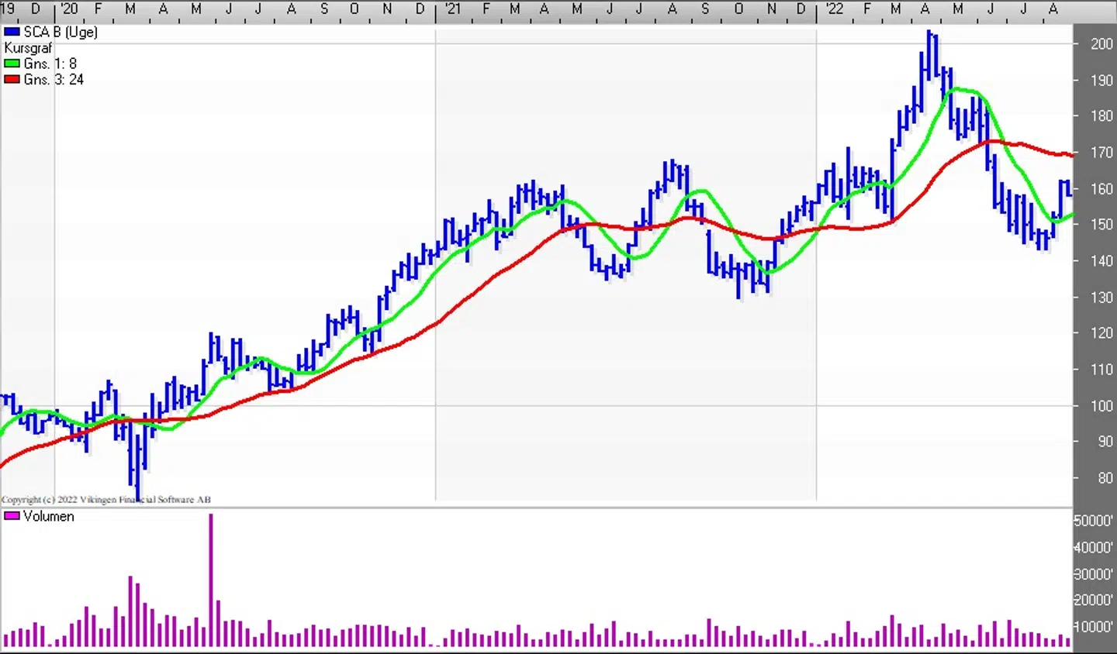Click the Kursgraf chart title text
This screenshot has width=1117, height=654.
[28, 48]
